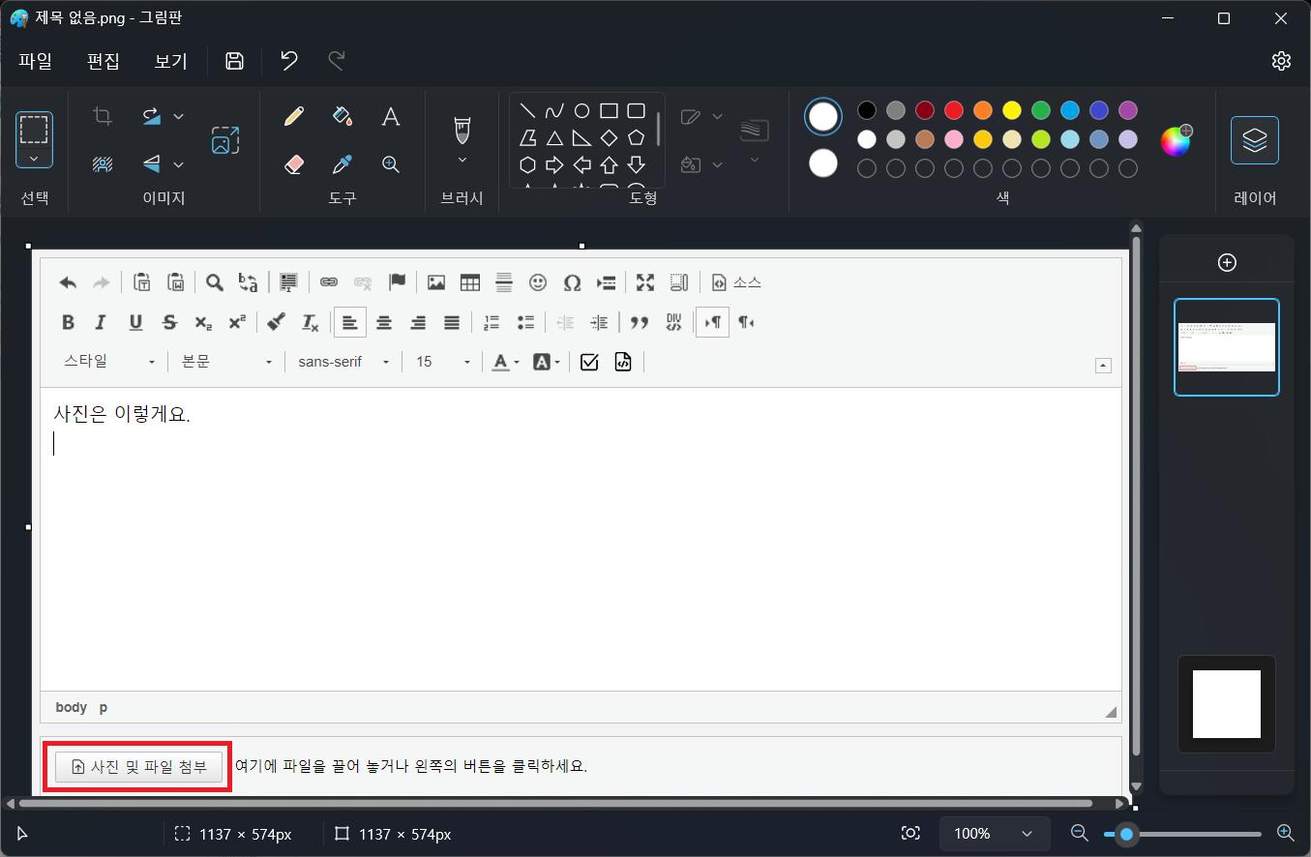Select the Pencil tool
Image resolution: width=1311 pixels, height=857 pixels.
coord(294,117)
